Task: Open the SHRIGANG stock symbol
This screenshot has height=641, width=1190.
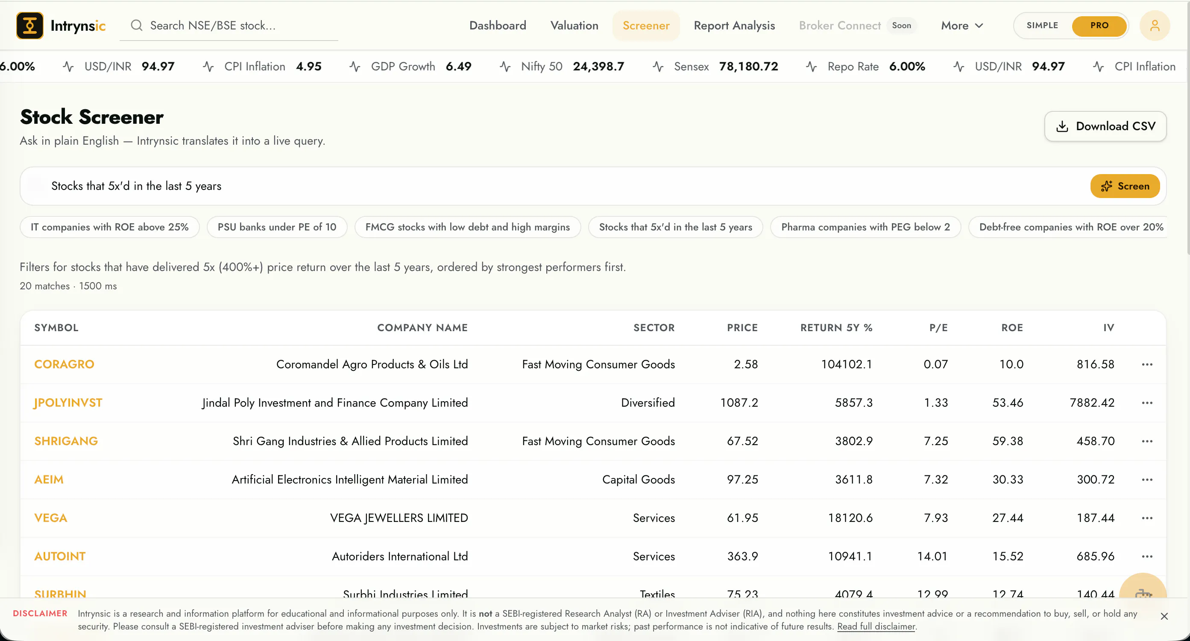Action: tap(66, 441)
